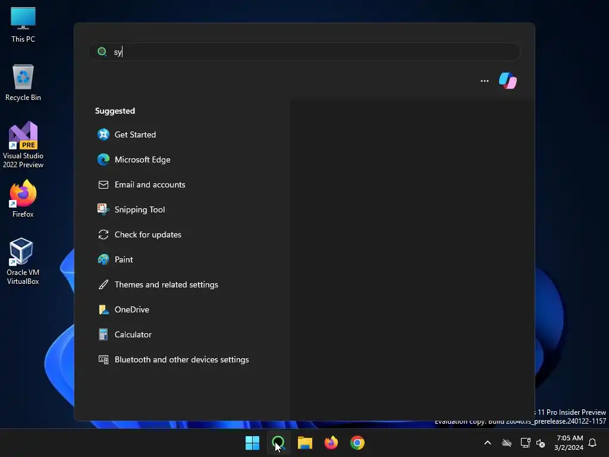The image size is (609, 457).
Task: Expand hidden system tray icons chevron
Action: [488, 443]
